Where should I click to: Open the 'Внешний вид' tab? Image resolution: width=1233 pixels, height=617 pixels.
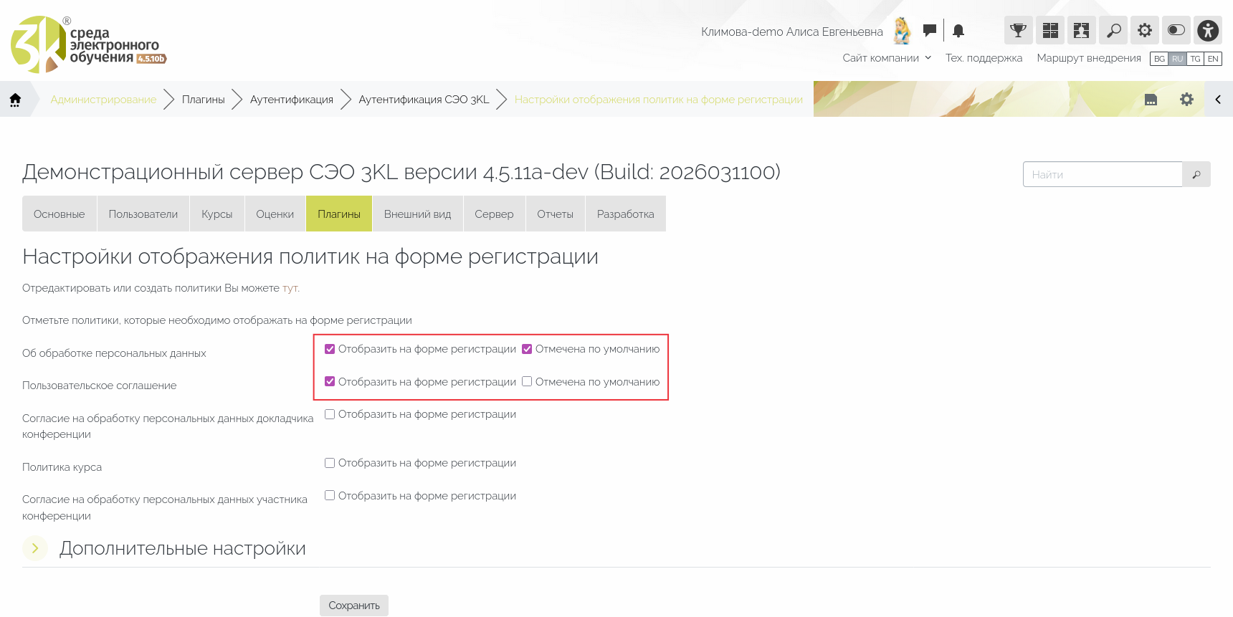[417, 214]
